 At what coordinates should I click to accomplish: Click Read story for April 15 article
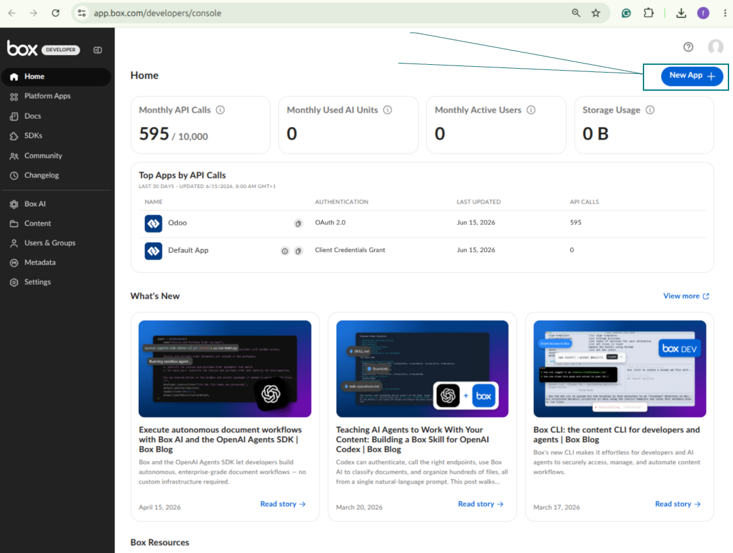(x=283, y=504)
